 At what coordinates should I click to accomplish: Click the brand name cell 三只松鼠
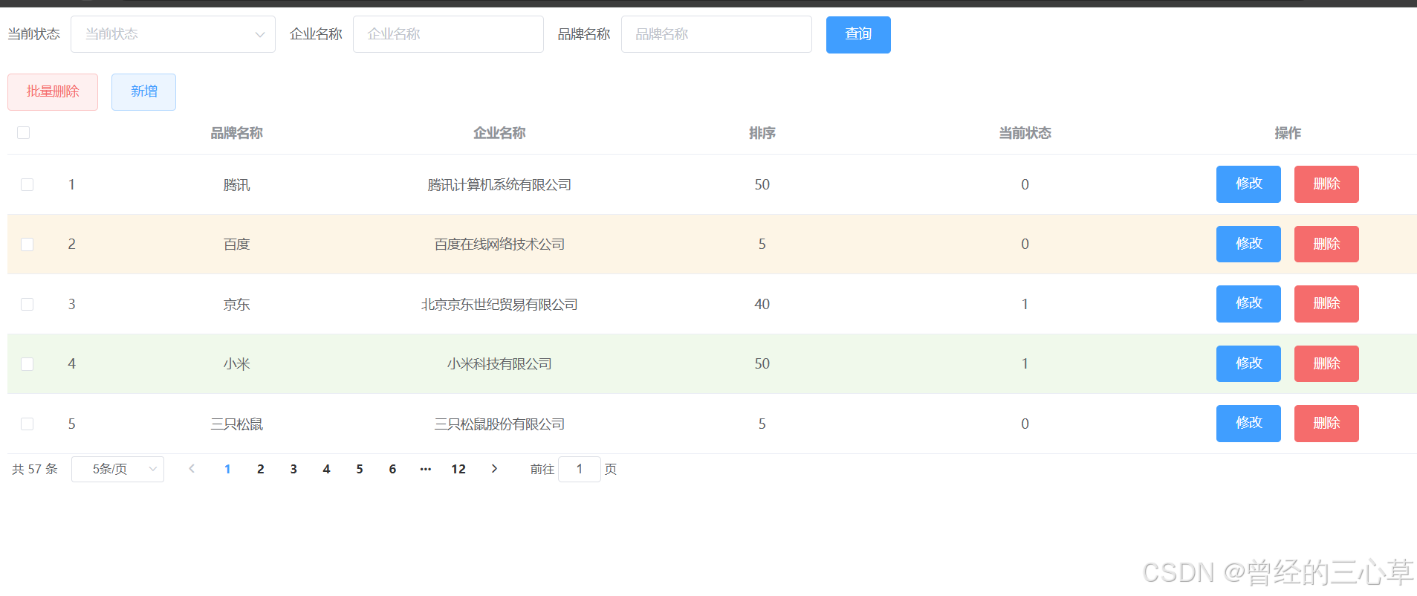pyautogui.click(x=236, y=424)
